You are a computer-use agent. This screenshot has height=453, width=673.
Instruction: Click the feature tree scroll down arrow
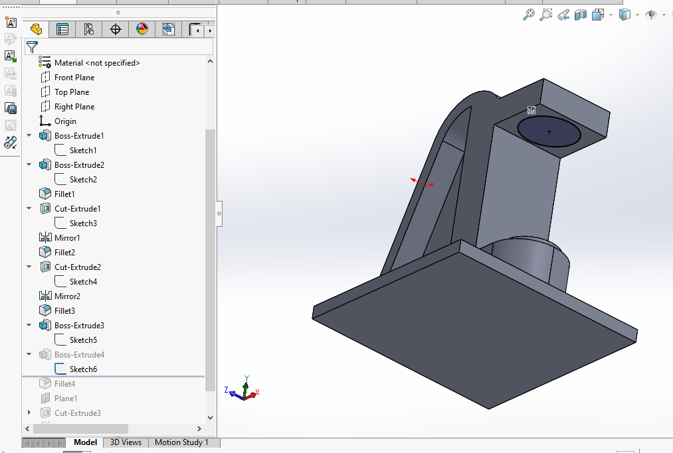211,418
